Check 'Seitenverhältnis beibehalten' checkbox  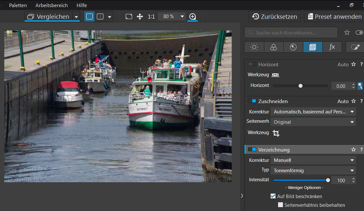pos(281,205)
